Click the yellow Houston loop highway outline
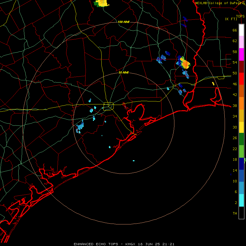Image resolution: width=246 pixels, height=246 pixels. point(109,106)
